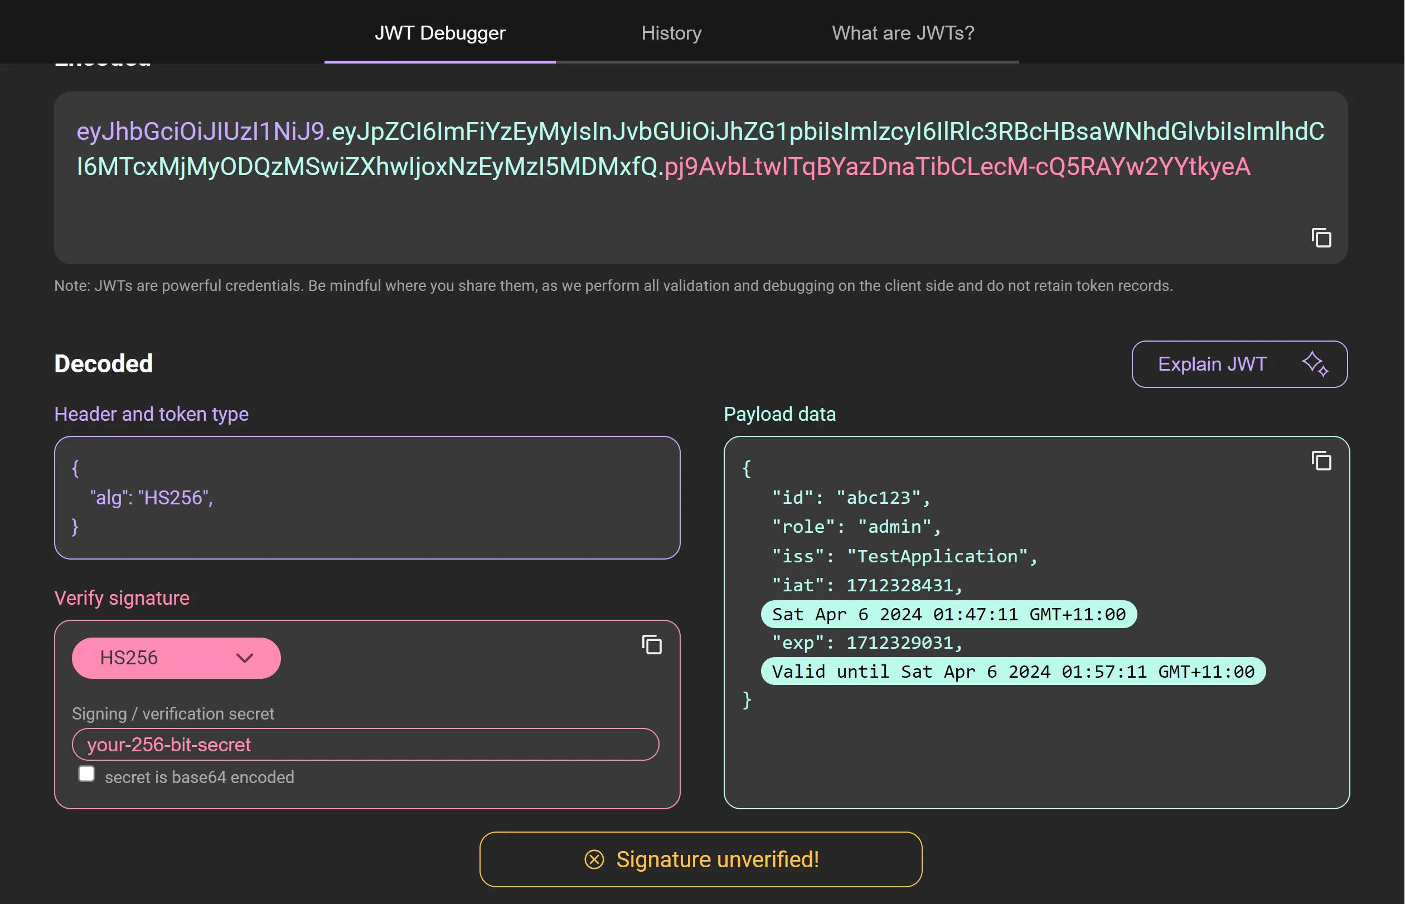
Task: Toggle the secret is base64 encoded checkbox
Action: 87,775
